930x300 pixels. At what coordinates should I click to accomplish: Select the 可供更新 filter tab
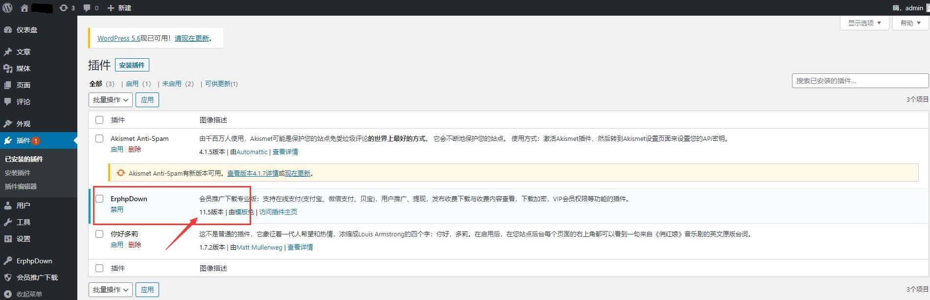(218, 84)
